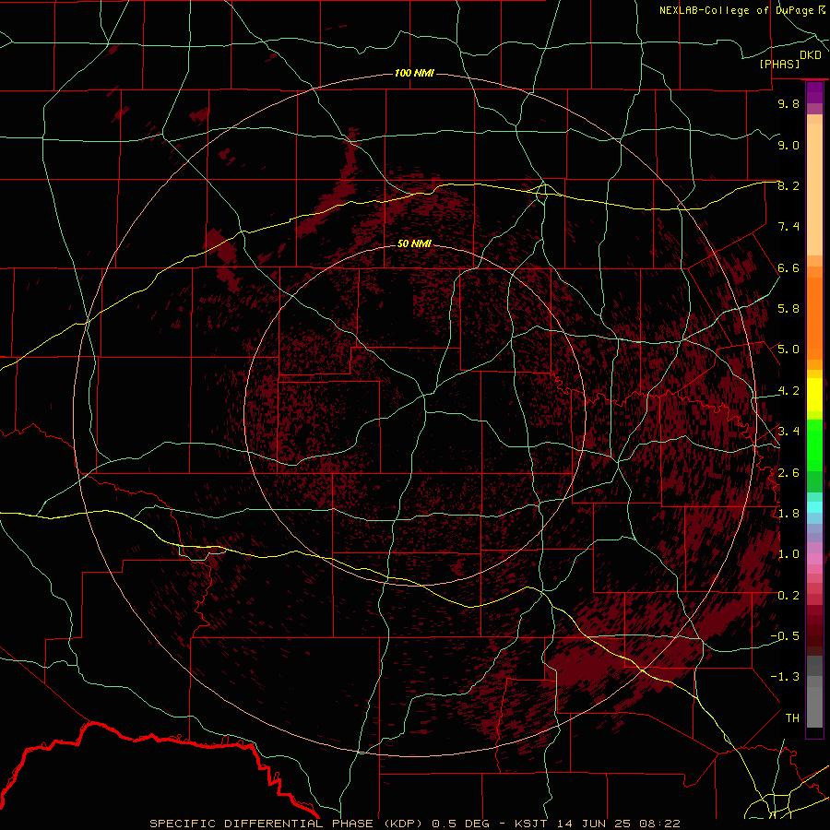Click the -0.5 value on the scale
This screenshot has height=830, width=830.
click(x=785, y=636)
